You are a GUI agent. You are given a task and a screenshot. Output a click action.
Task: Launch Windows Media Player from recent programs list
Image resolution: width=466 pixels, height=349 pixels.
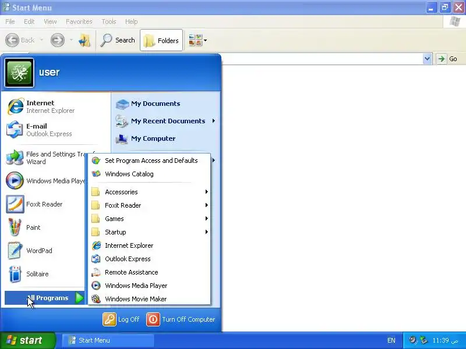45,181
